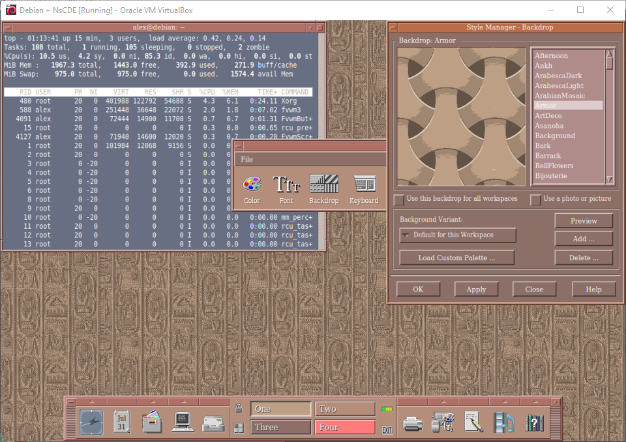Open the Background Variant dropdown
This screenshot has width=626, height=442.
point(458,235)
